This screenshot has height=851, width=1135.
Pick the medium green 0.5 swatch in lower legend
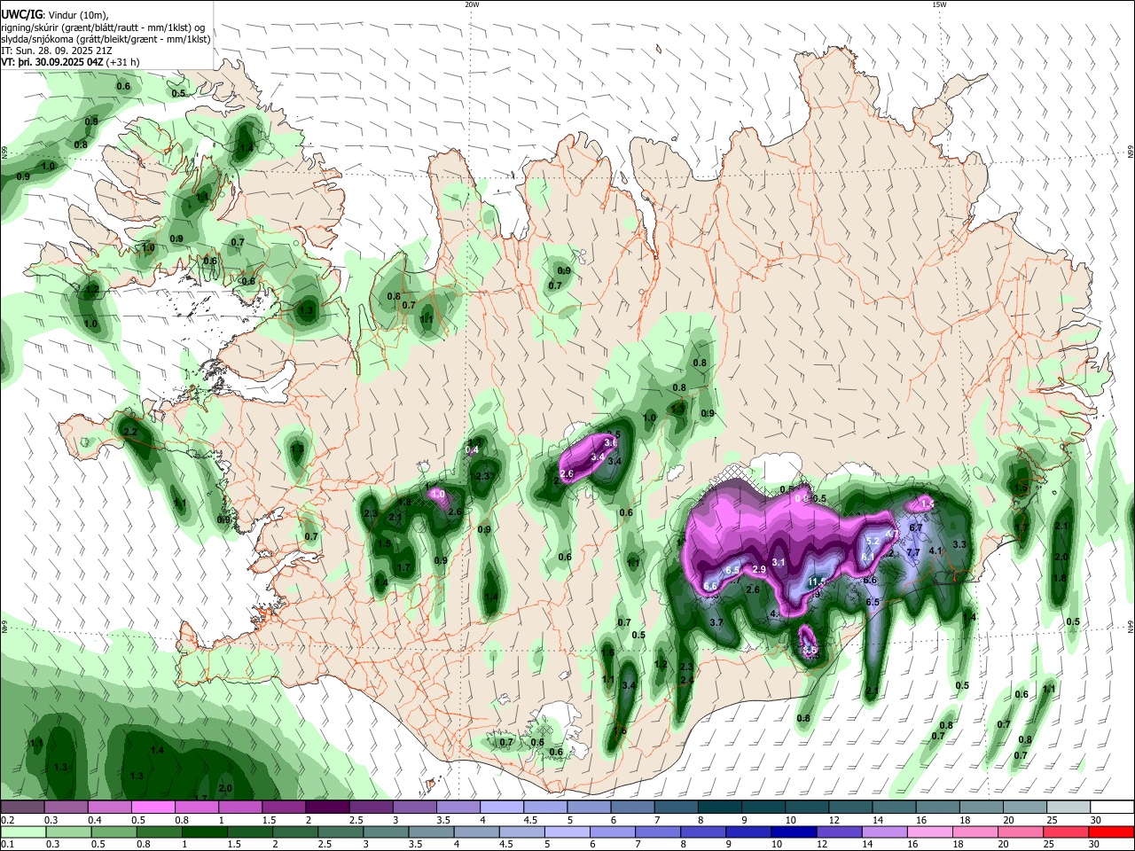coord(115,831)
